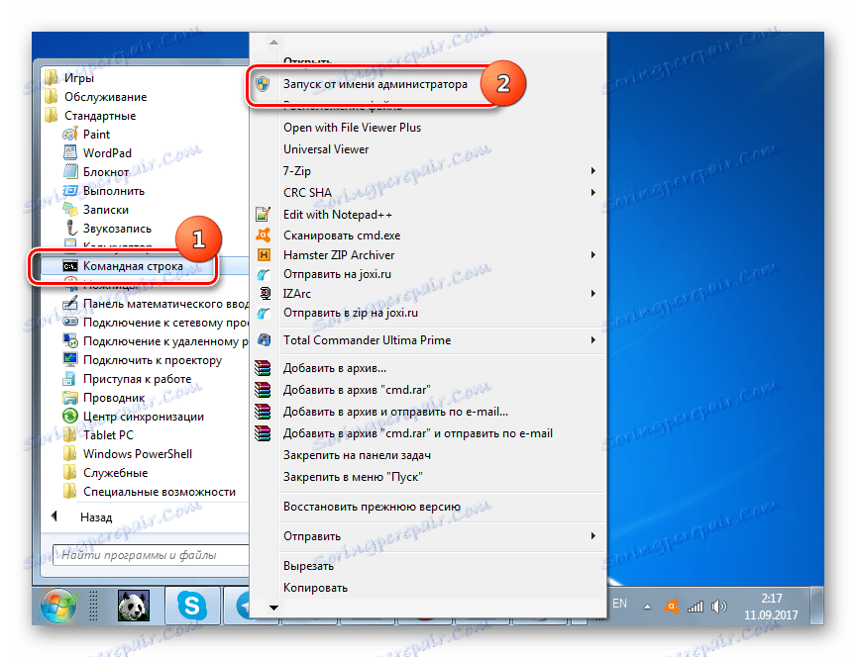Click the Total Commander floppy icon
The image size is (856, 657).
(x=264, y=340)
